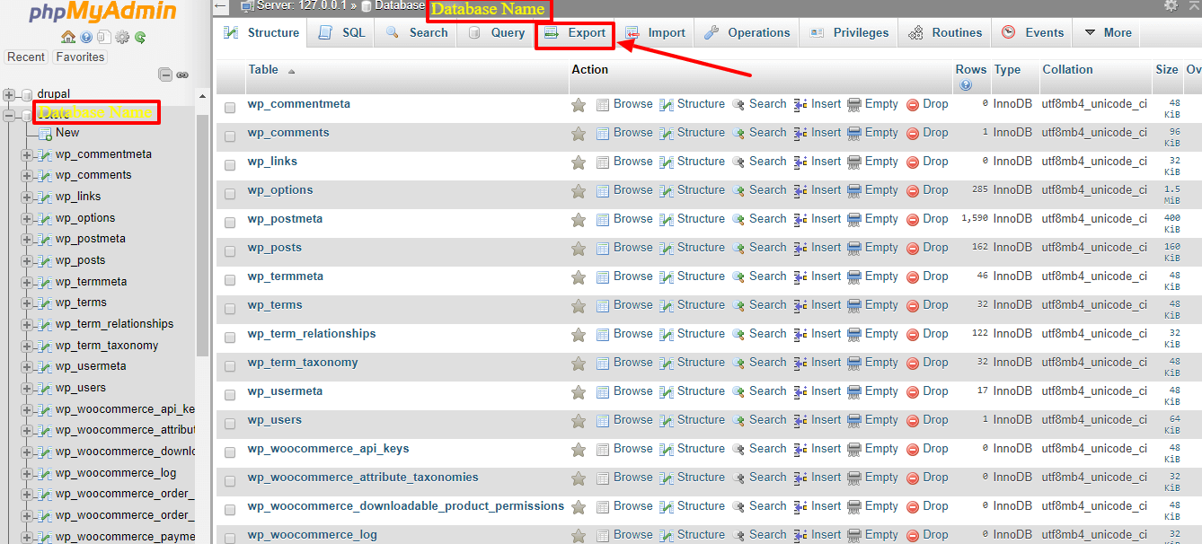This screenshot has height=544, width=1202.
Task: Expand wp_commentmeta node in sidebar tree
Action: (27, 154)
